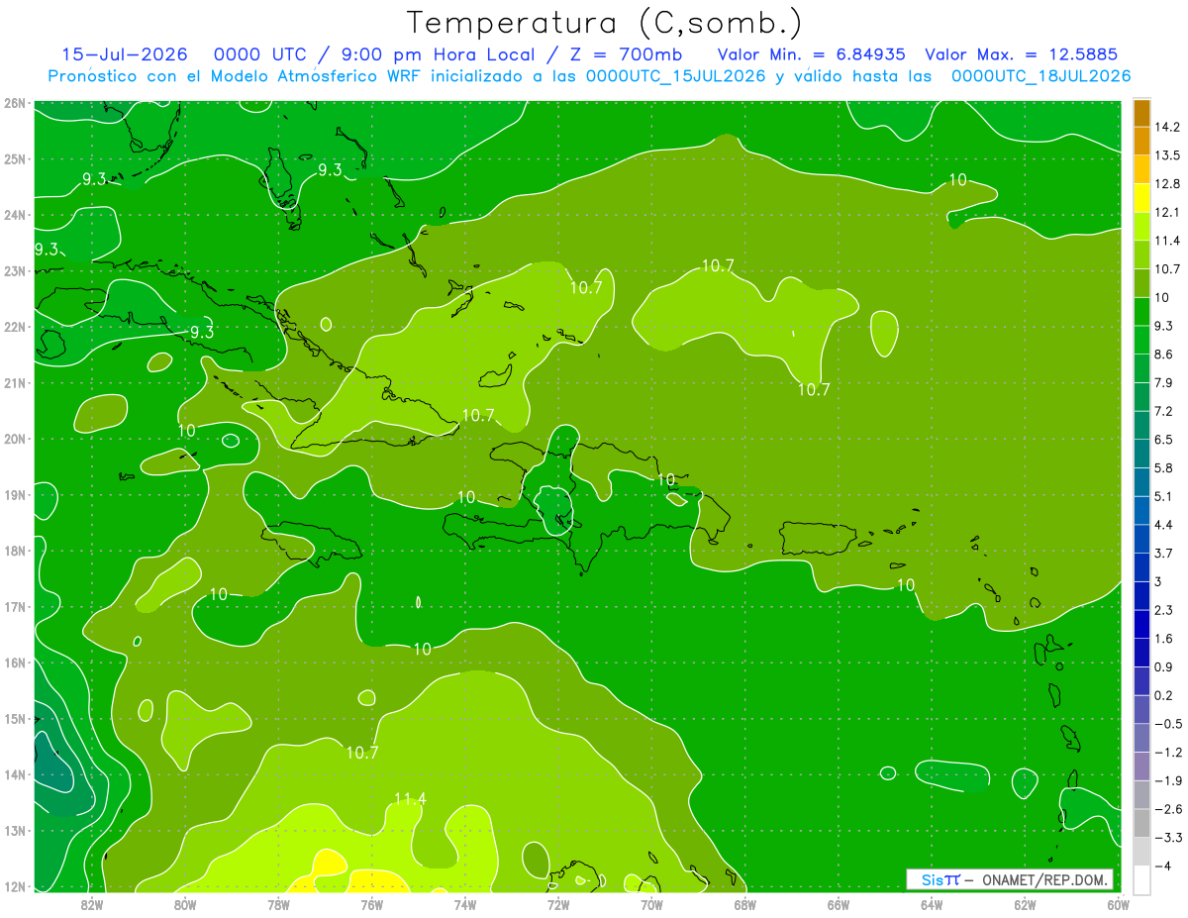
Task: Click the '5.8' label on the color scale
Action: (x=1164, y=467)
